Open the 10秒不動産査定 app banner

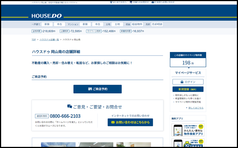(x=188, y=143)
